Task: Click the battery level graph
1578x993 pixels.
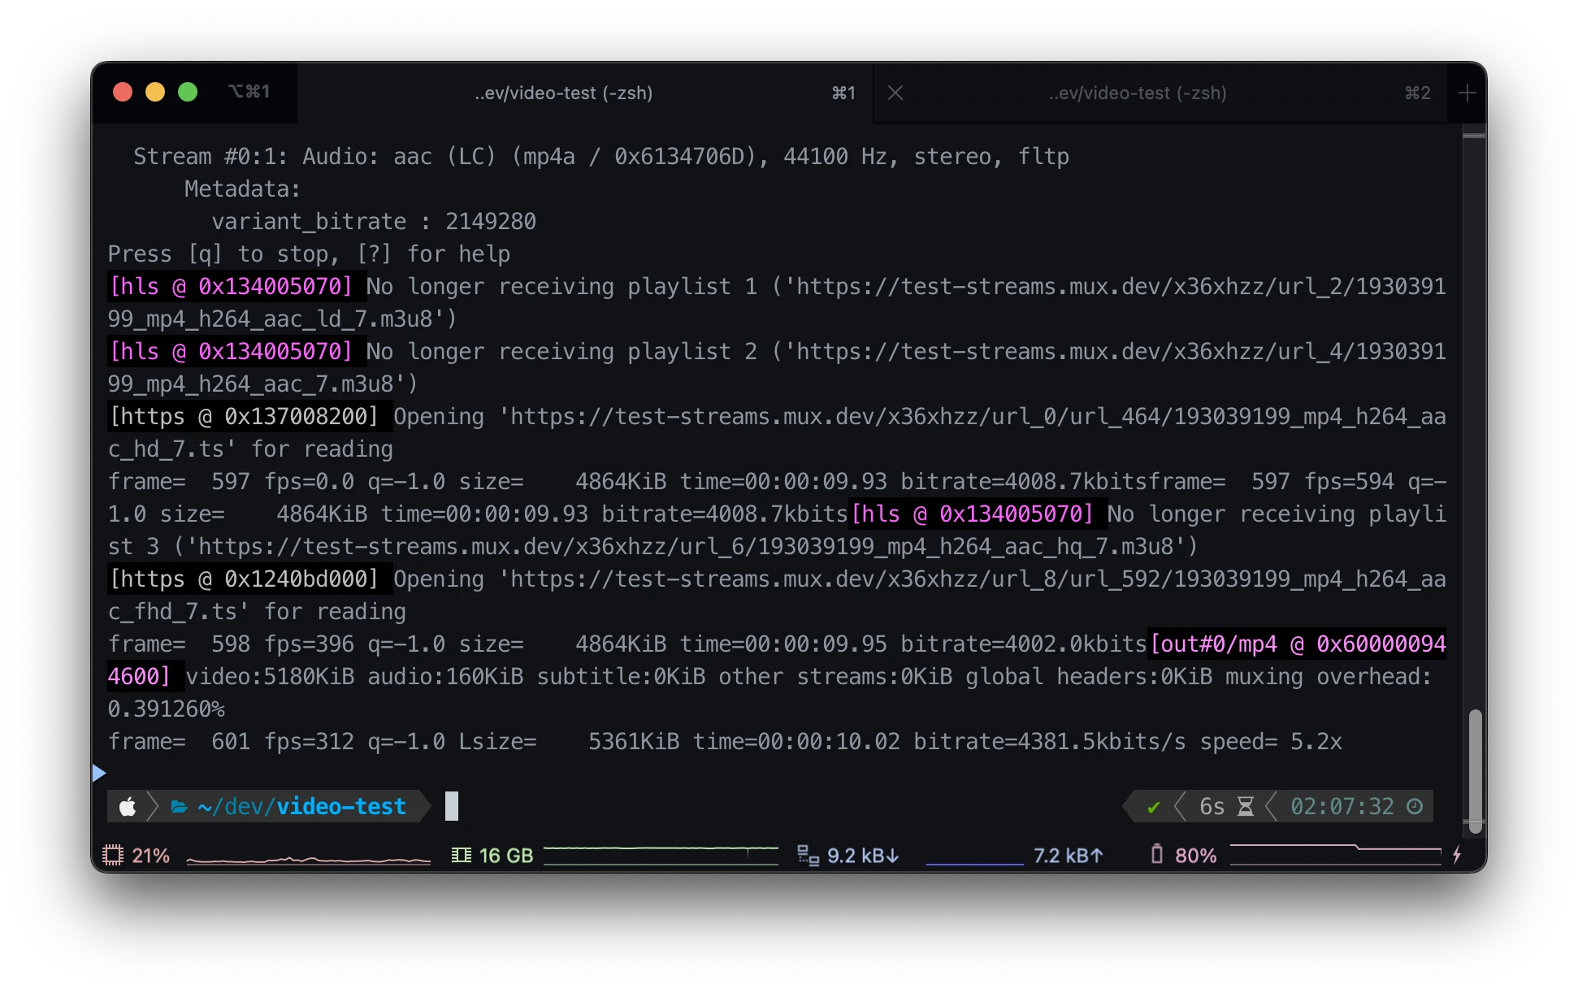Action: [1336, 854]
